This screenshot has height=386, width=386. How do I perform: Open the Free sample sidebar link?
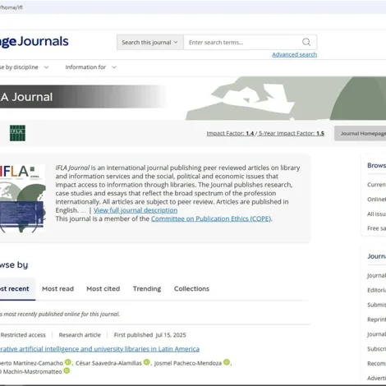(376, 228)
